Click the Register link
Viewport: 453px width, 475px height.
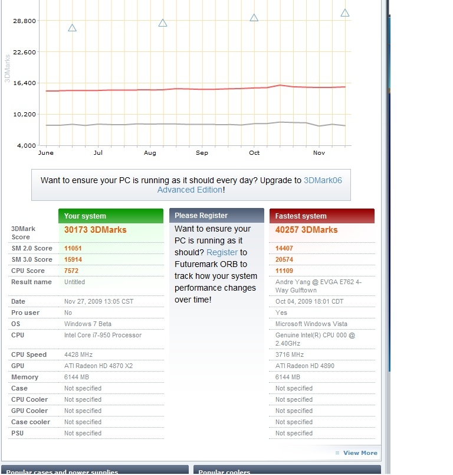pyautogui.click(x=222, y=252)
